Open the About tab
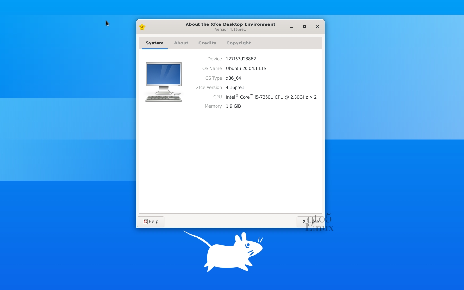 [181, 43]
